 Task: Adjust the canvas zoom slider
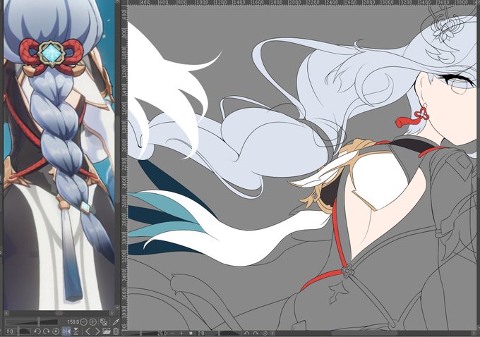pos(140,333)
